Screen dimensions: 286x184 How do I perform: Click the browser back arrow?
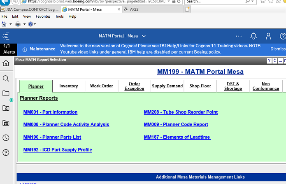[5, 2]
